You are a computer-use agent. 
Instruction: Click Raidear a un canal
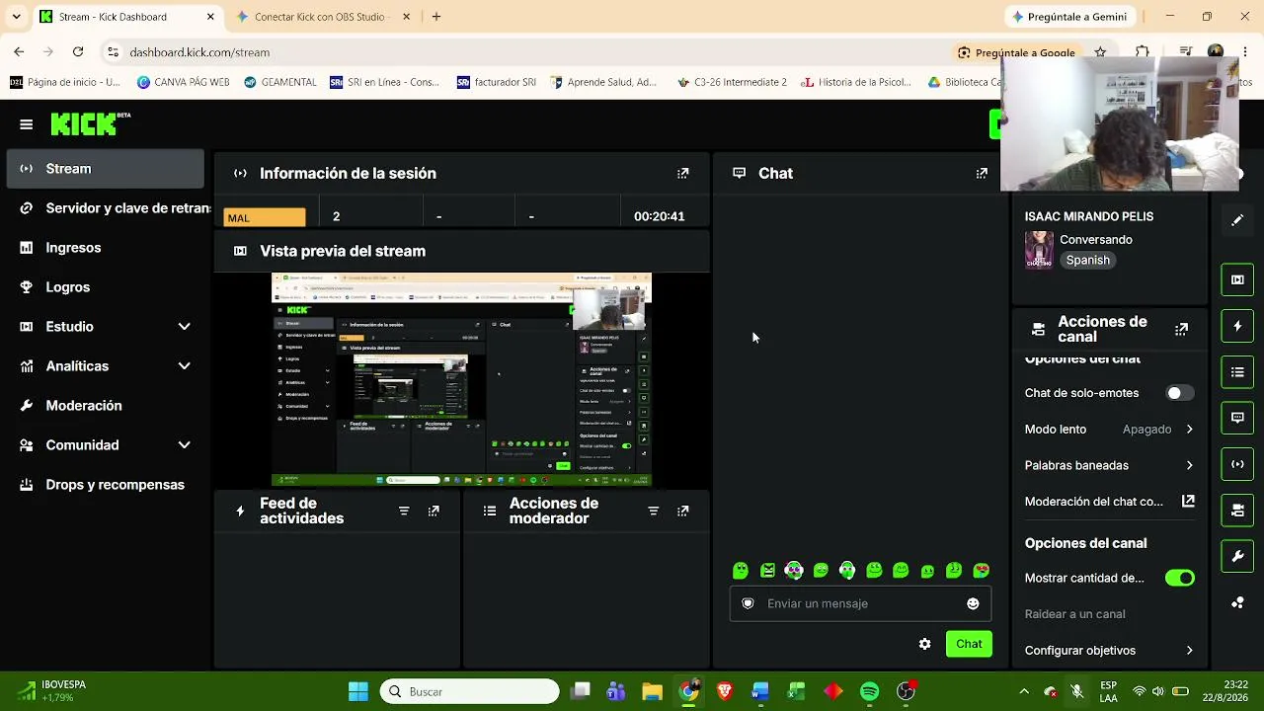tap(1074, 614)
